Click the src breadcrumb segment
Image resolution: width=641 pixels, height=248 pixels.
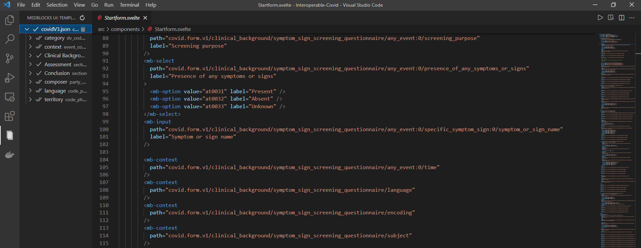click(x=101, y=29)
